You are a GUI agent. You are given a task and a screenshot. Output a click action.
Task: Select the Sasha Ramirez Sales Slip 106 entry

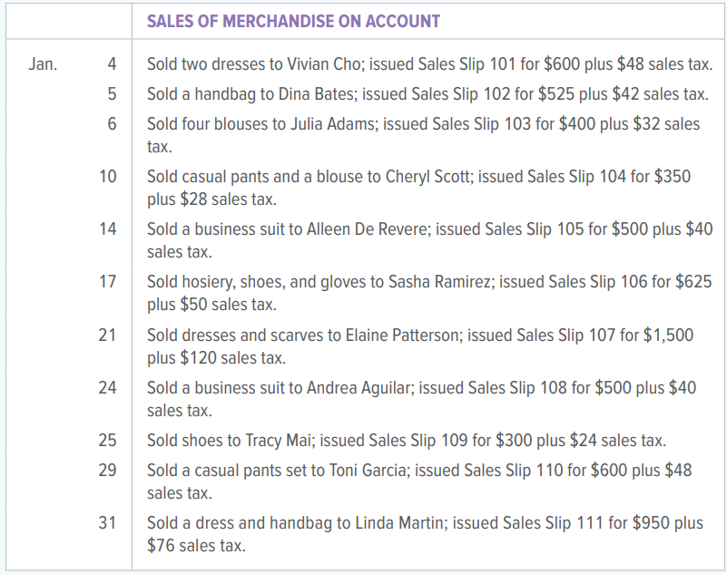[429, 293]
